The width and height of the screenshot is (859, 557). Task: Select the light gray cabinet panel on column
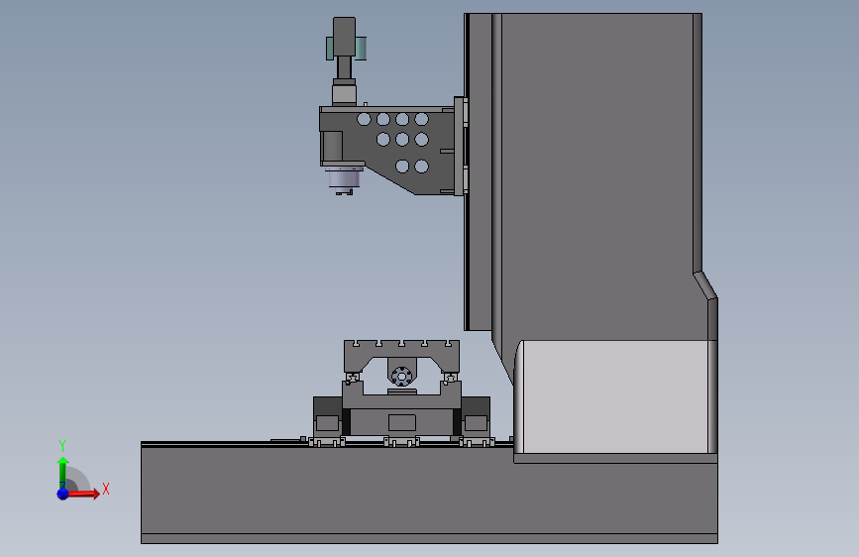[x=615, y=396]
